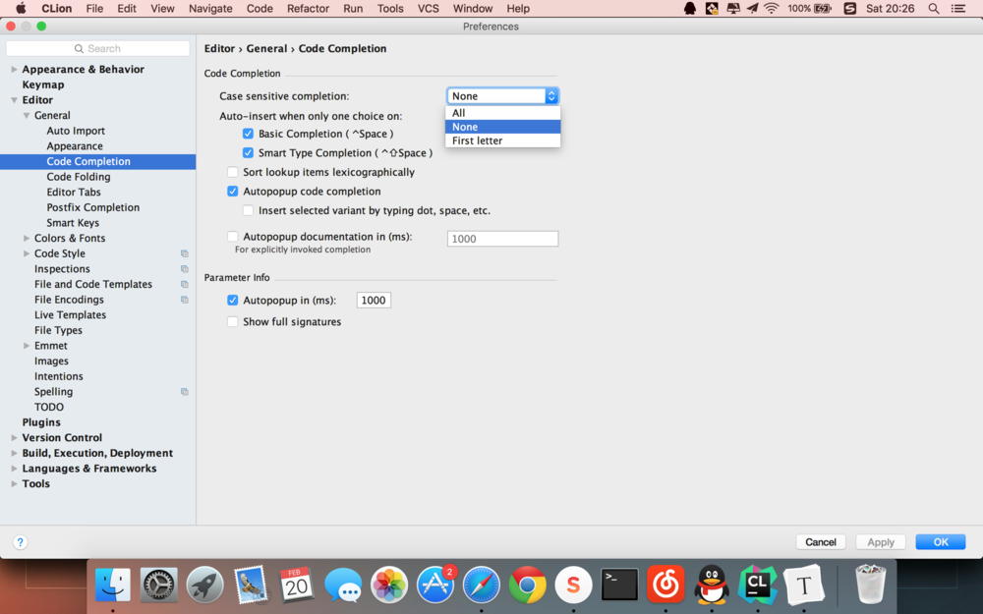Viewport: 983px width, 614px height.
Task: Open App Store with badge 2
Action: click(435, 585)
